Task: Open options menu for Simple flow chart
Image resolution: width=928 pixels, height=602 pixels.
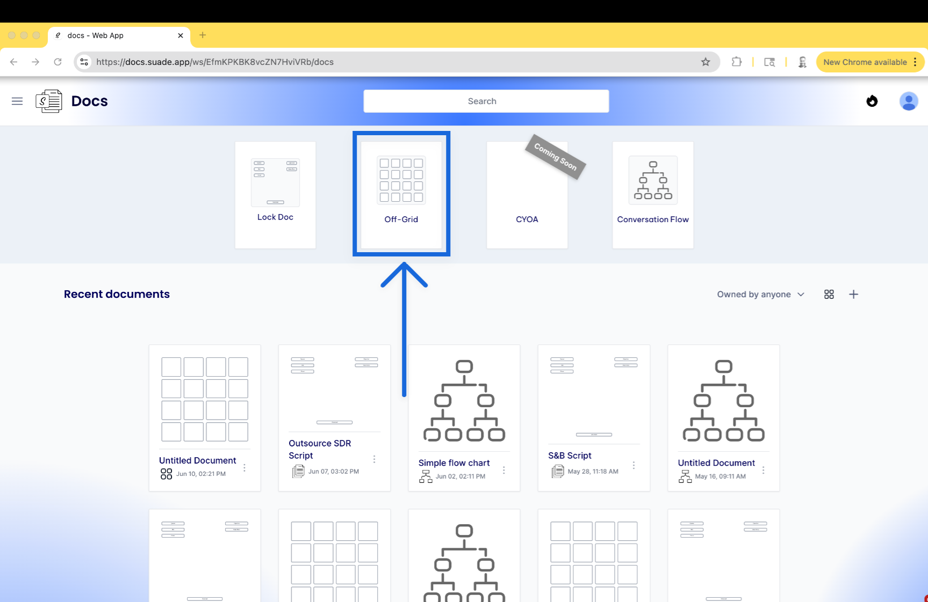Action: (503, 470)
